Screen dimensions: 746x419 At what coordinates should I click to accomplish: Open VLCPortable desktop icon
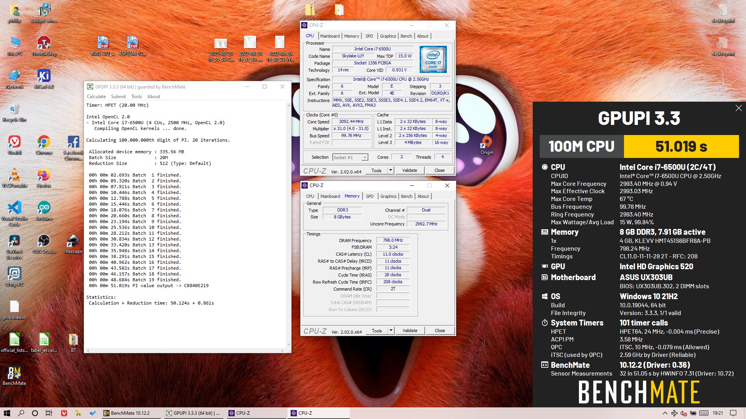[x=14, y=178]
